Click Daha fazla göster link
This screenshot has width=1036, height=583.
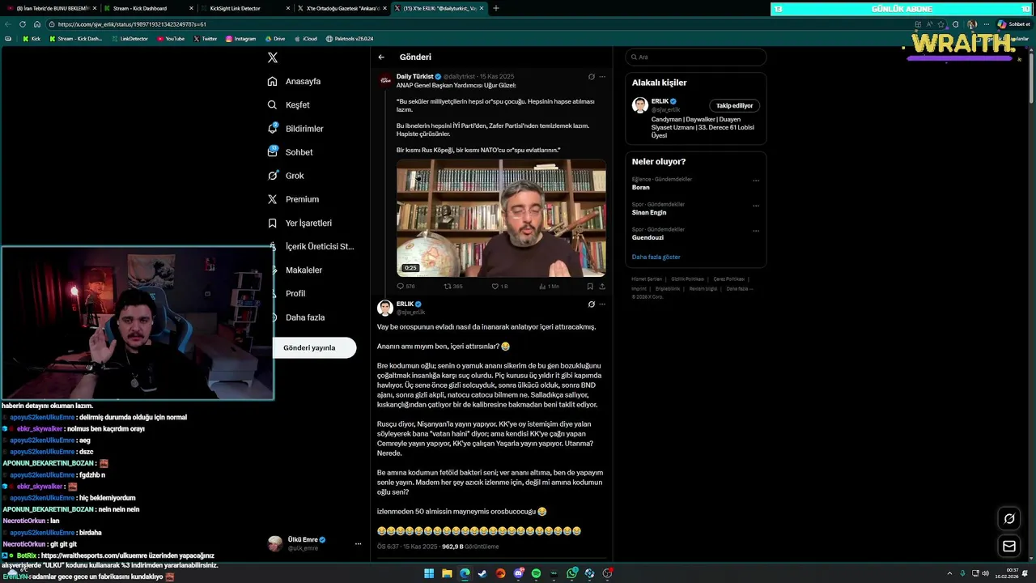[x=656, y=257]
